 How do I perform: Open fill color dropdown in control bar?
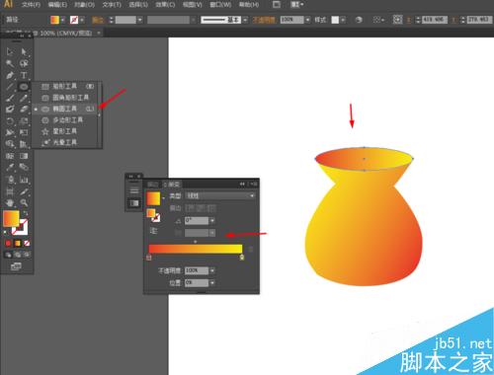(x=62, y=20)
